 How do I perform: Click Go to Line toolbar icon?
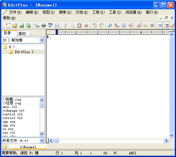coord(130,25)
